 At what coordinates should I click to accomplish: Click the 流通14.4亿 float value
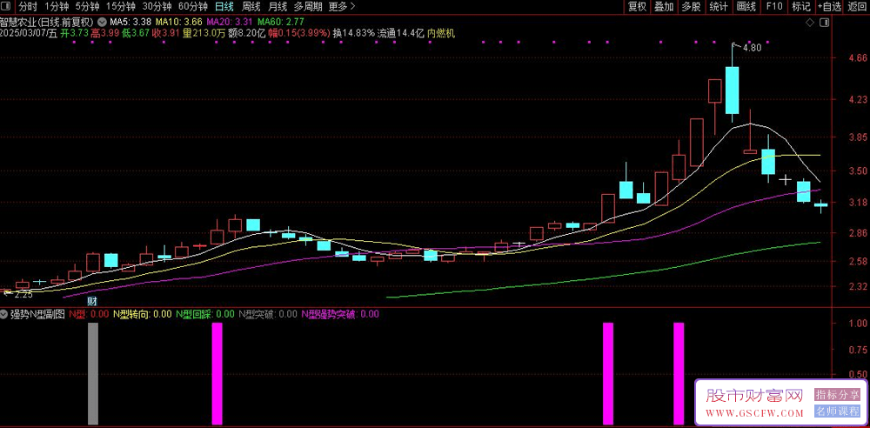(400, 33)
